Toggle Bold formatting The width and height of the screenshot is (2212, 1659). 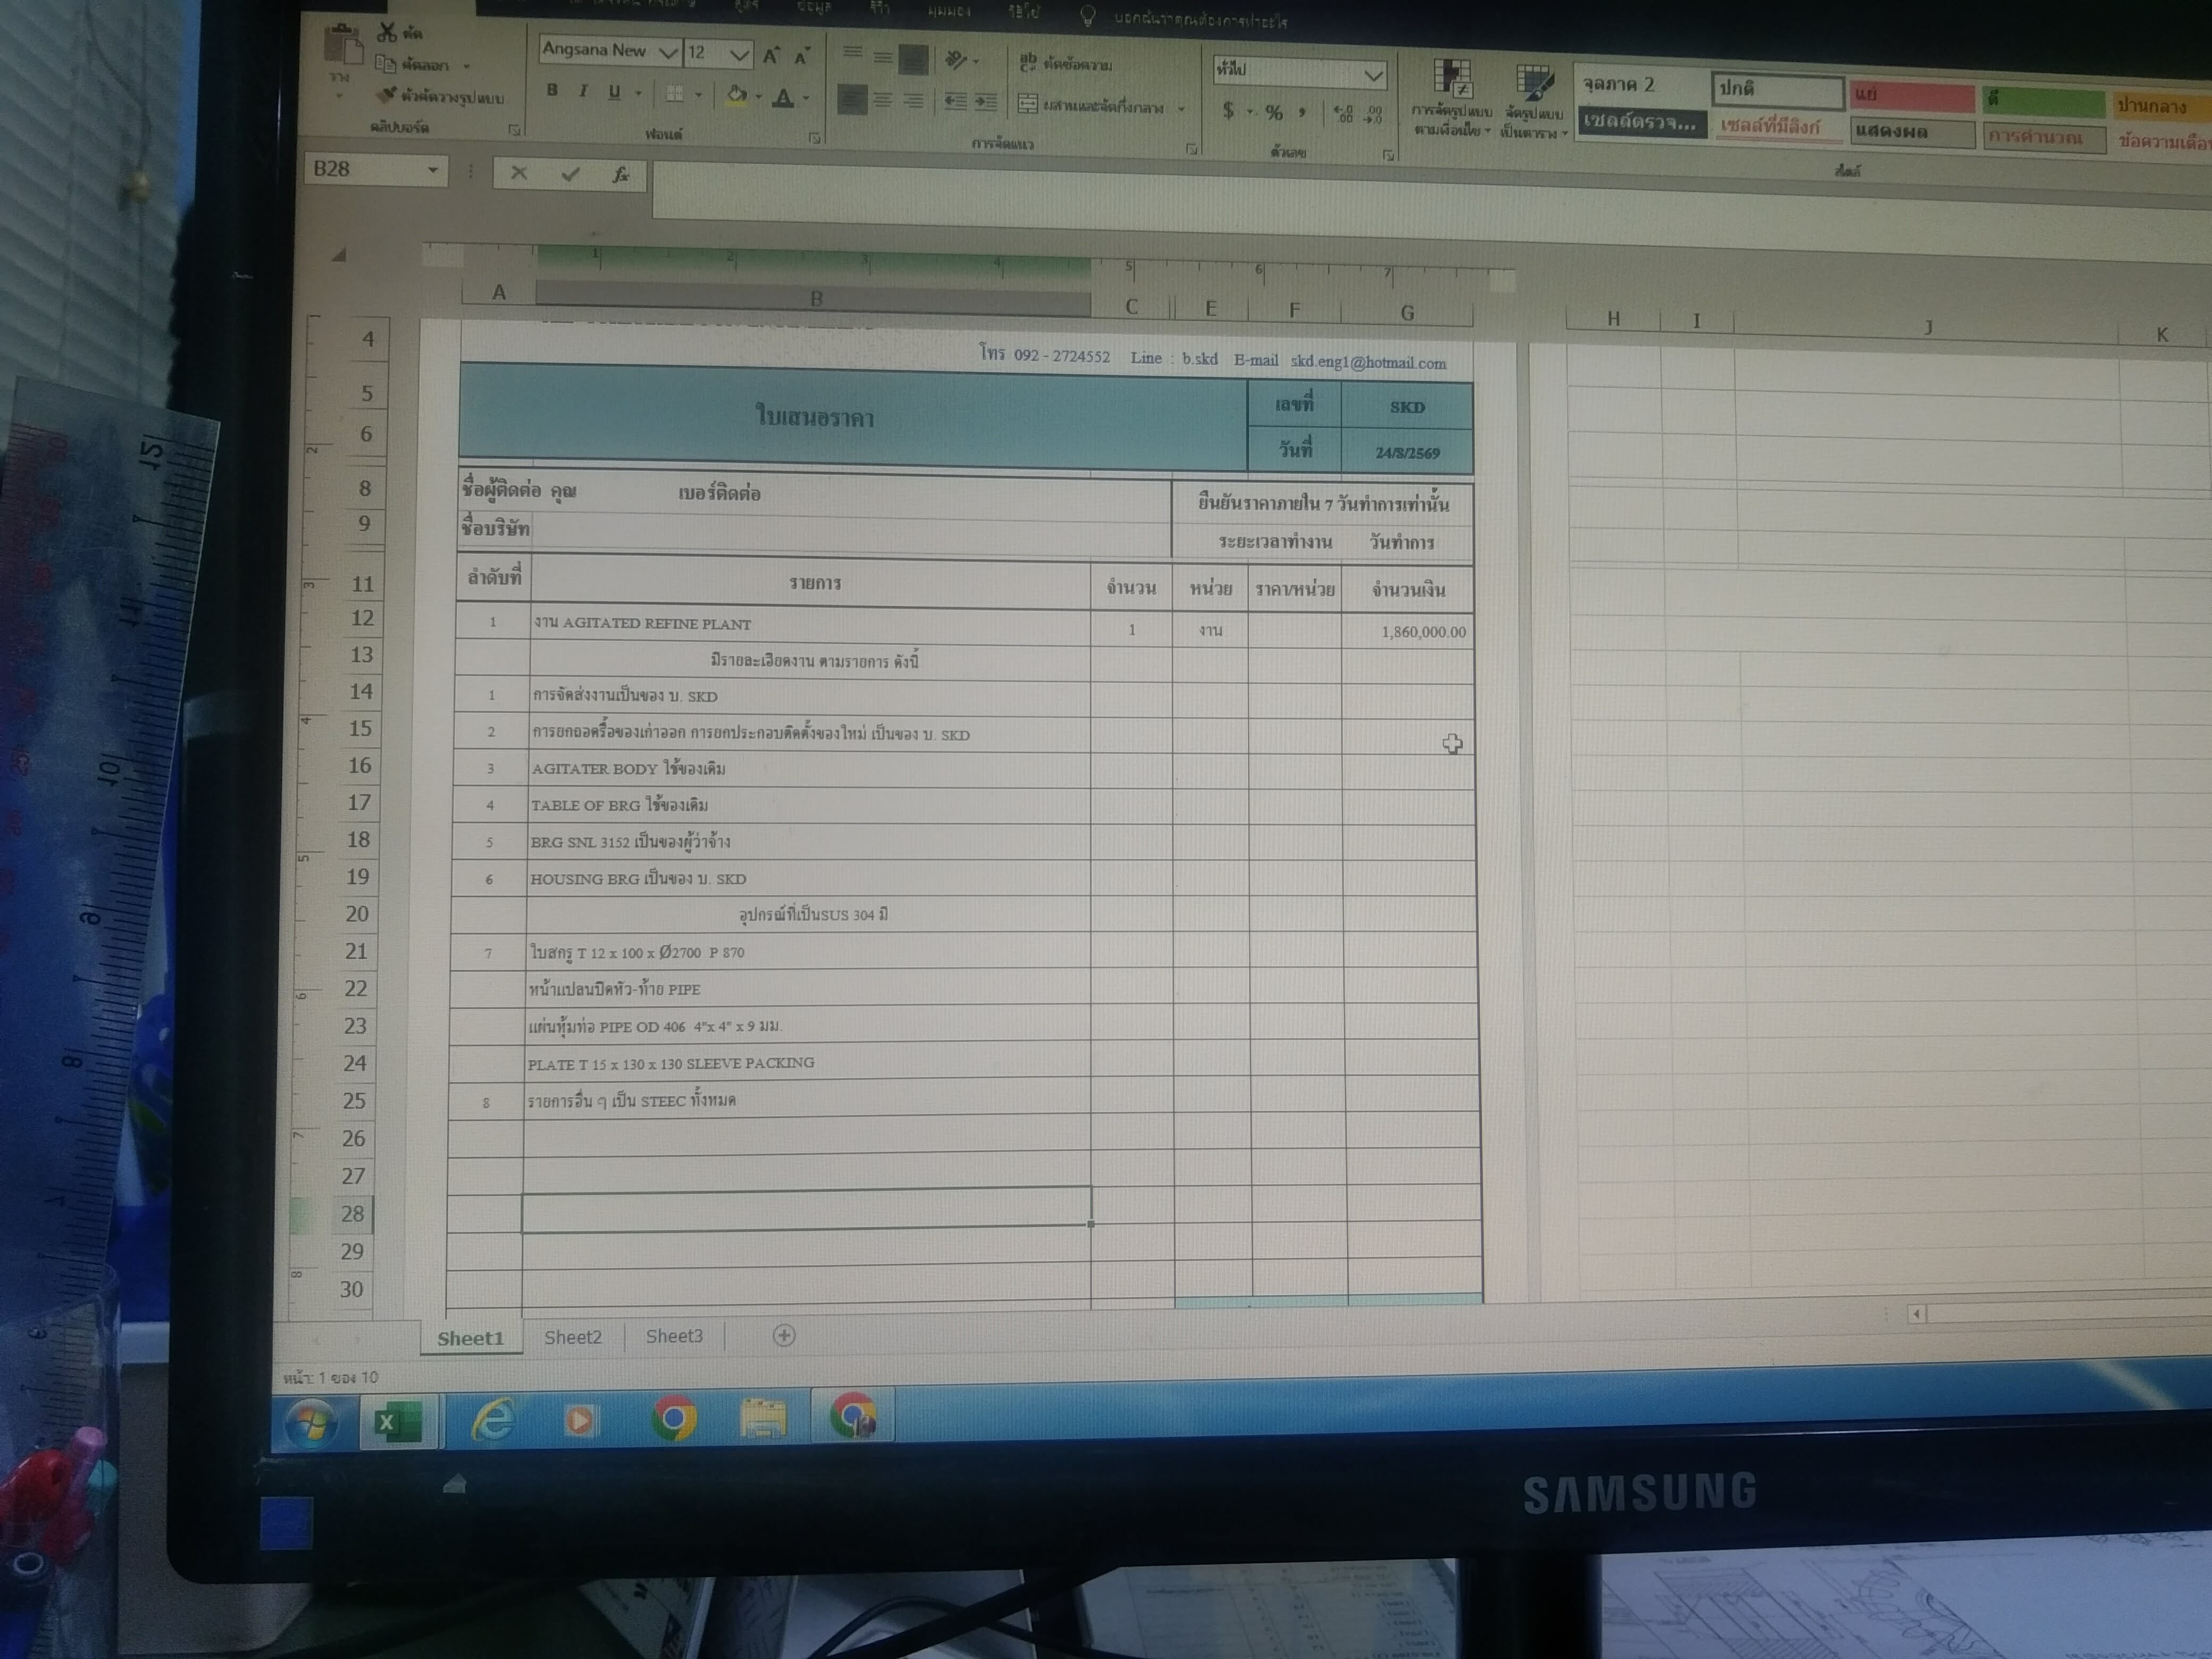click(552, 91)
